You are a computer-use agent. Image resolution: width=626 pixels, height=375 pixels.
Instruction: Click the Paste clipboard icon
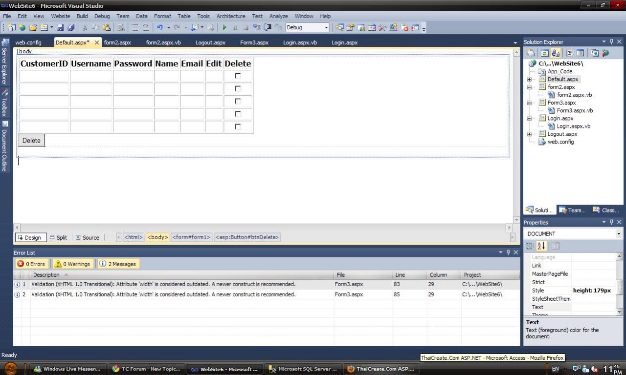click(107, 28)
